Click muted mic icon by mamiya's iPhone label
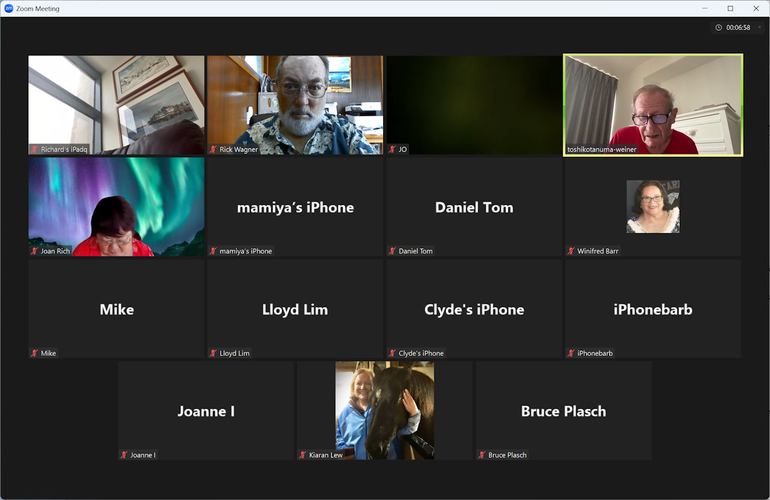The height and width of the screenshot is (500, 770). (x=214, y=251)
